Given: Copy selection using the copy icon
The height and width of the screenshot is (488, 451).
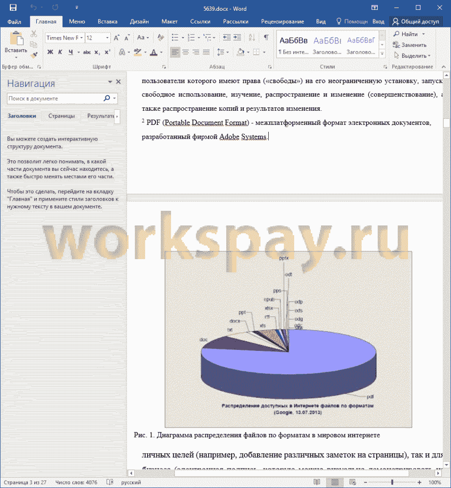Looking at the screenshot, I should (x=34, y=44).
